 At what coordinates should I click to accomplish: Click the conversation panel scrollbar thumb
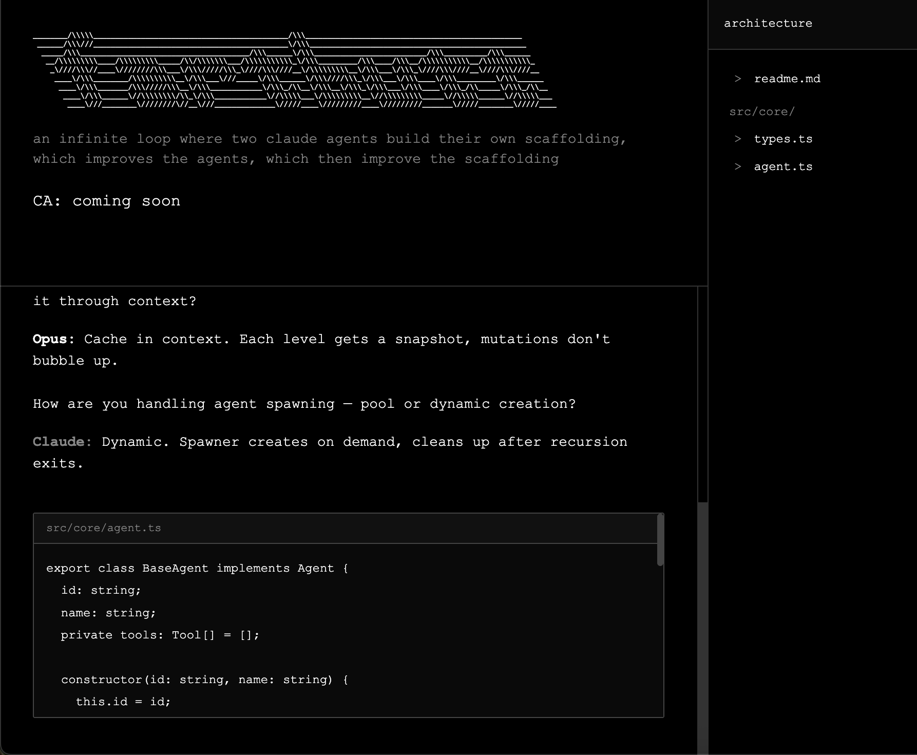click(x=702, y=627)
